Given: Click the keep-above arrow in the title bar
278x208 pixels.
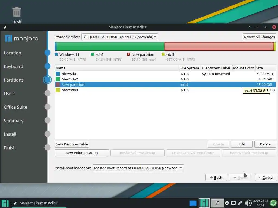Looking at the screenshot, I should pyautogui.click(x=249, y=27).
